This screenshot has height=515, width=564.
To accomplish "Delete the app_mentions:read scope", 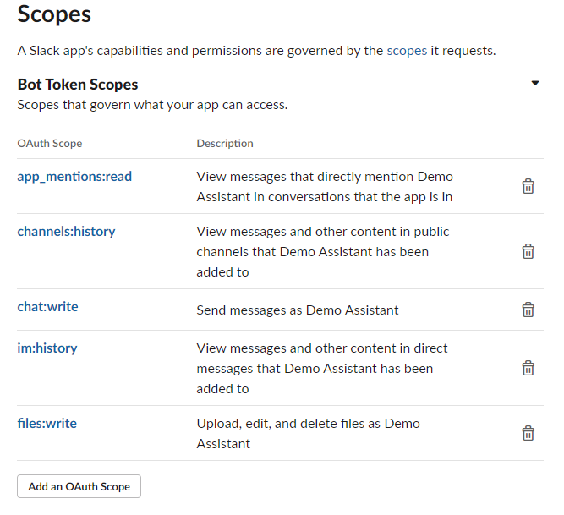I will coord(528,186).
